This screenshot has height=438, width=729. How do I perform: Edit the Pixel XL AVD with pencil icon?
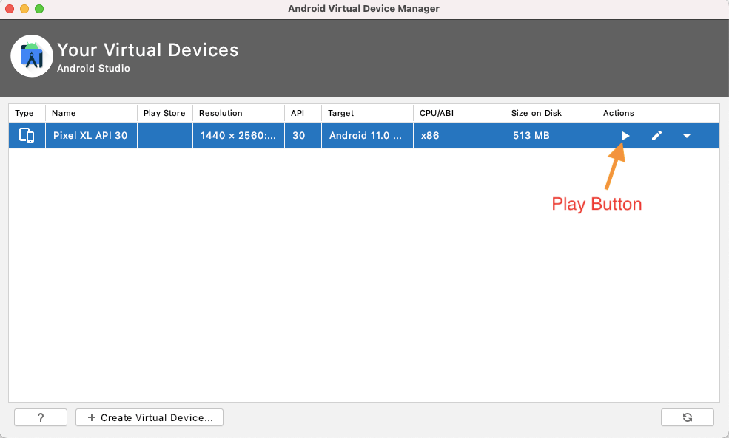pos(656,135)
